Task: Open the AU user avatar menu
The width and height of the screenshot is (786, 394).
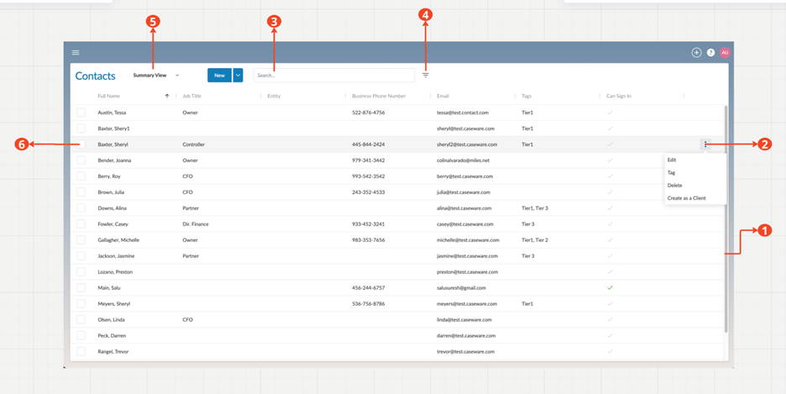Action: pyautogui.click(x=725, y=52)
